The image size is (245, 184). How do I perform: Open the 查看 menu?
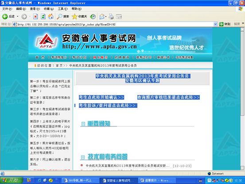click(35, 9)
